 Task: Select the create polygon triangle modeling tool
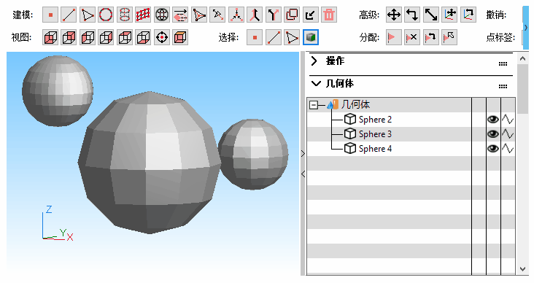point(88,15)
